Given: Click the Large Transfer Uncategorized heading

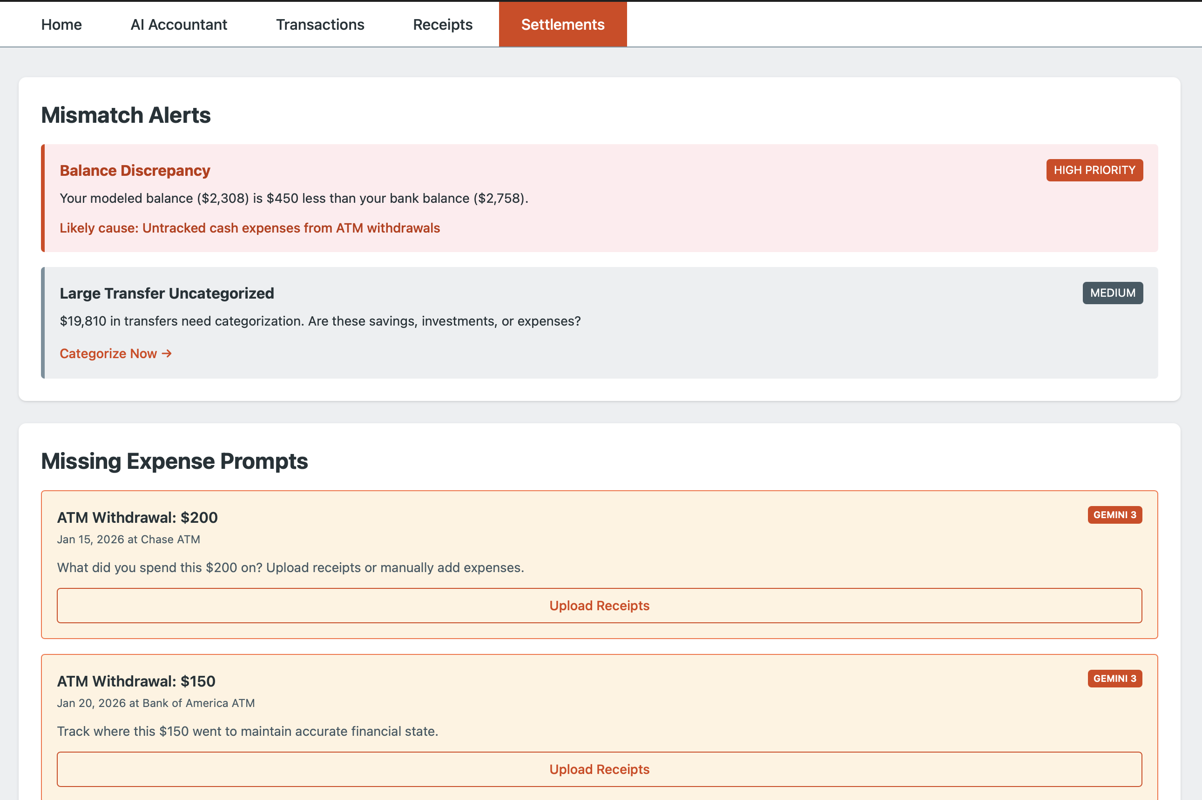Looking at the screenshot, I should click(x=167, y=294).
